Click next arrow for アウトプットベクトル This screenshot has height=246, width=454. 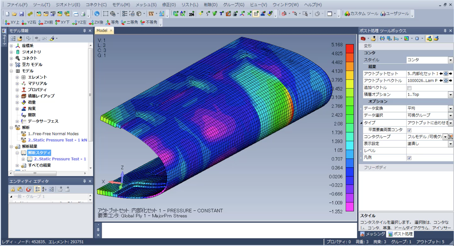(x=451, y=81)
